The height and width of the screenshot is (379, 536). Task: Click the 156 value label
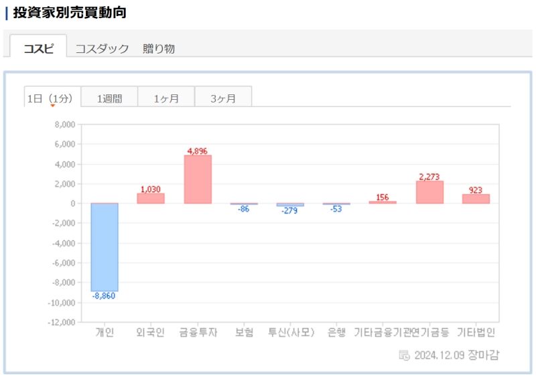click(x=382, y=197)
